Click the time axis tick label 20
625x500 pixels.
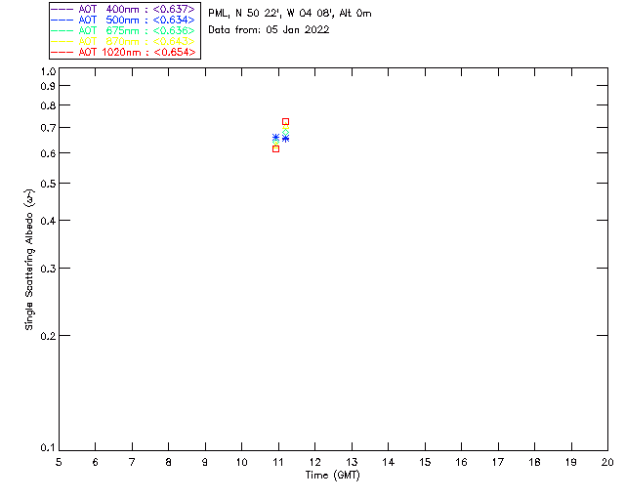607,462
